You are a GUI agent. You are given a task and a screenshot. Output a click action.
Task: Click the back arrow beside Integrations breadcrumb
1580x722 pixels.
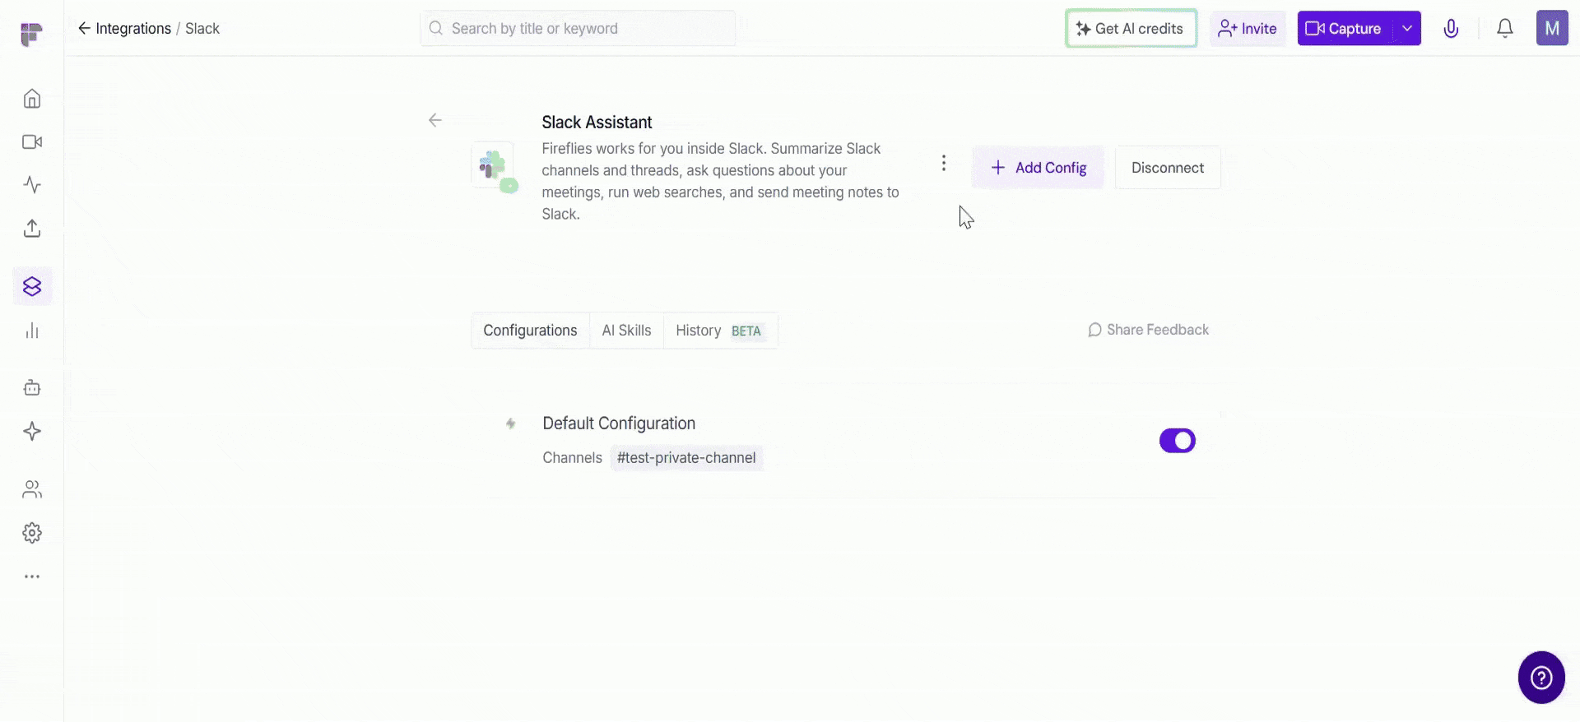tap(84, 29)
